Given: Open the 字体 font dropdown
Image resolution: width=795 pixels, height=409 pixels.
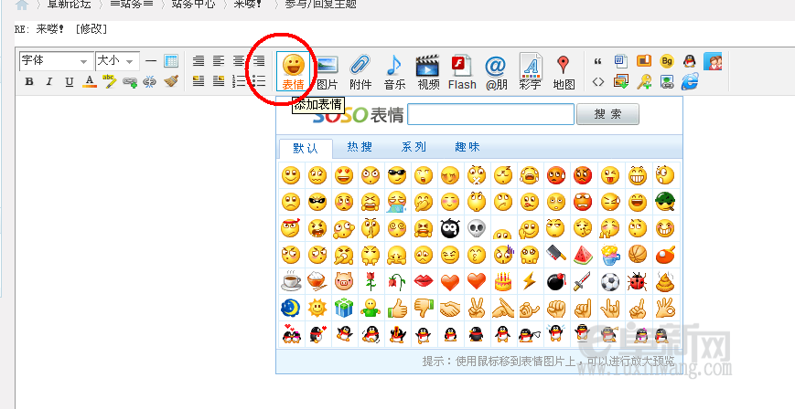Looking at the screenshot, I should tap(57, 61).
